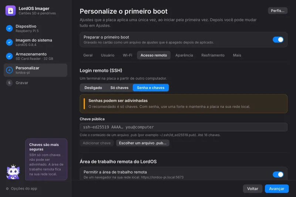Viewport: 296px width, 197px height.
Task: Click the https://lordos-pi.local:5673 address text
Action: tap(162, 177)
